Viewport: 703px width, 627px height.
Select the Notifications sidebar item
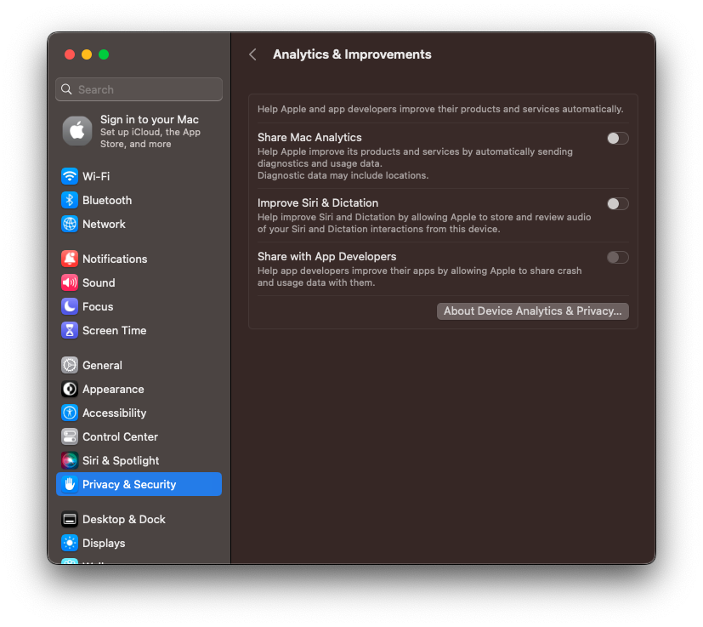pyautogui.click(x=115, y=259)
